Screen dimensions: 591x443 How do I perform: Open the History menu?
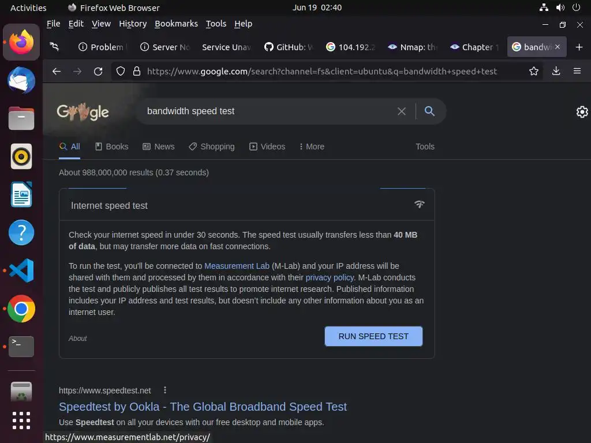[133, 24]
